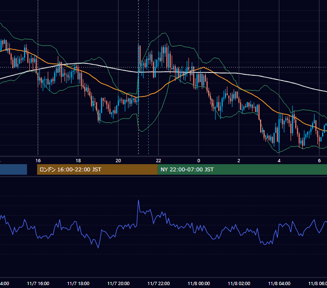Image resolution: width=327 pixels, height=288 pixels.
Task: Select the 20 hour label on upper axis
Action: point(118,161)
